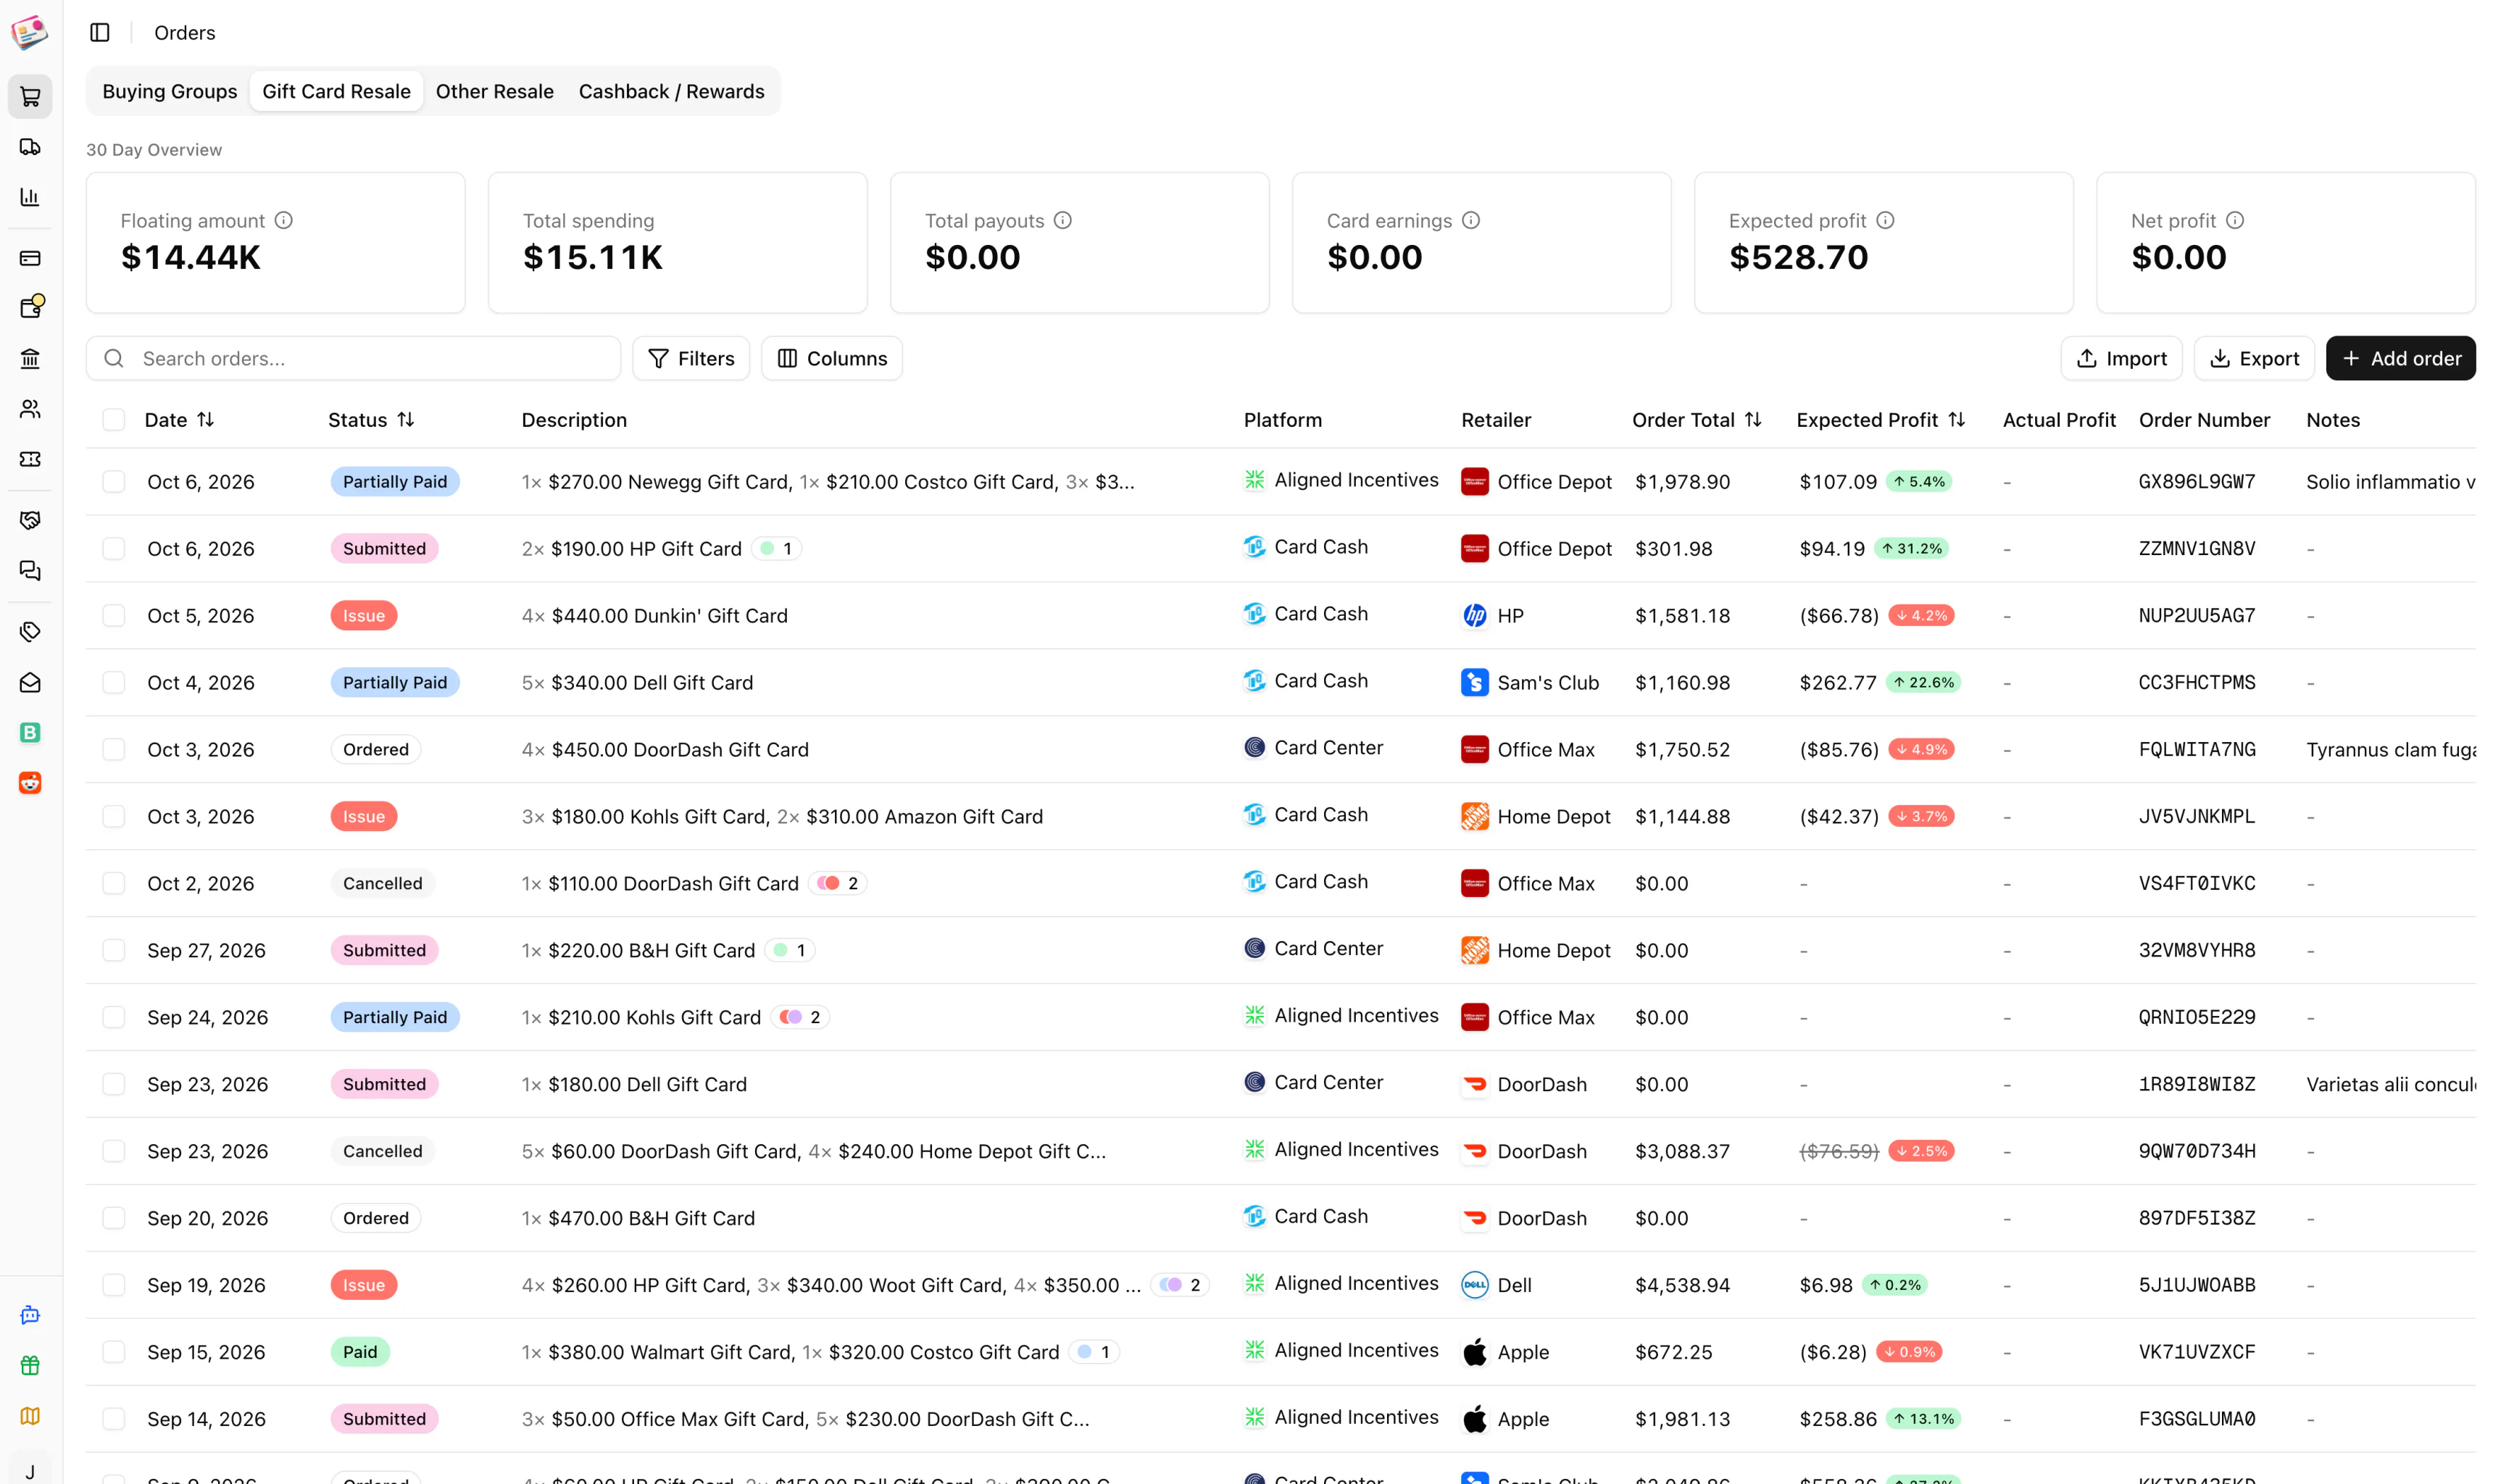Sort the table by the Date column
The width and height of the screenshot is (2493, 1484).
point(179,420)
